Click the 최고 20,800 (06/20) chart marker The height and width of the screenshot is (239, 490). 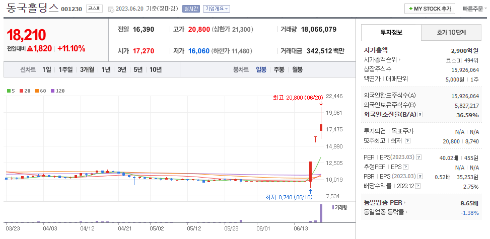click(298, 98)
